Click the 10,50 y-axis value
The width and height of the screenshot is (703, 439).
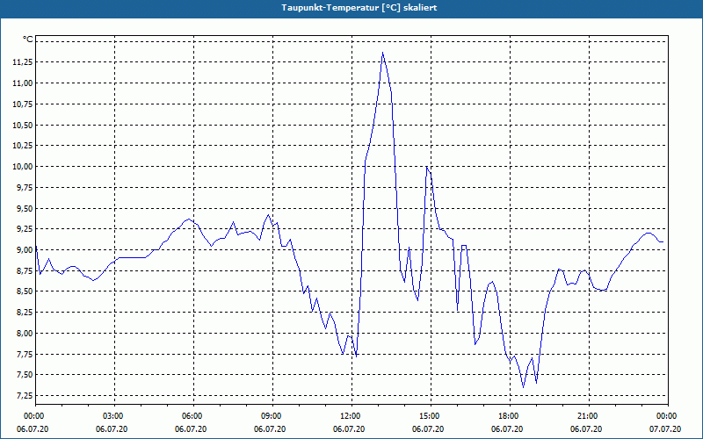tap(23, 126)
